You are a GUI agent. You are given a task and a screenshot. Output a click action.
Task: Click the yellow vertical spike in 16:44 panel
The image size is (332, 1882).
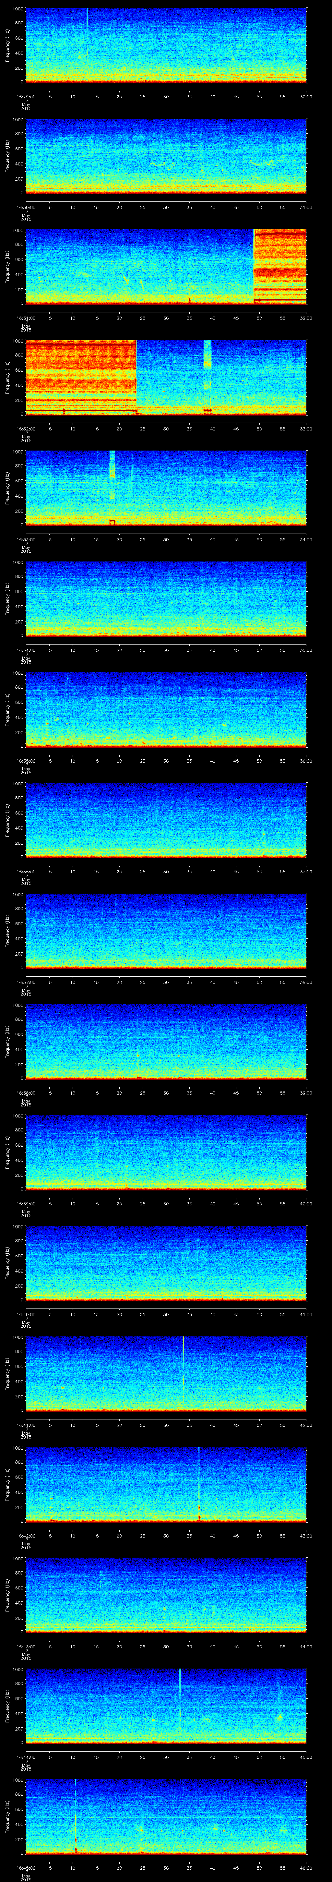180,1702
